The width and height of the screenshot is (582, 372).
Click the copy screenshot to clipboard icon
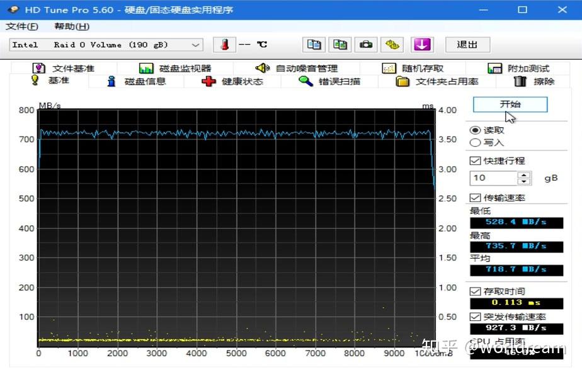click(340, 45)
